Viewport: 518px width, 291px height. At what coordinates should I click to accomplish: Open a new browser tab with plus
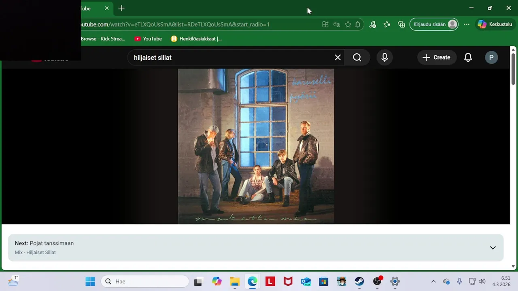pyautogui.click(x=121, y=8)
